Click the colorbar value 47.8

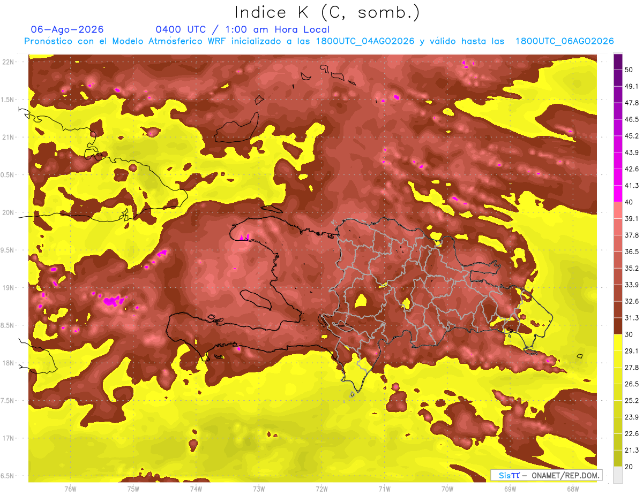tap(632, 103)
